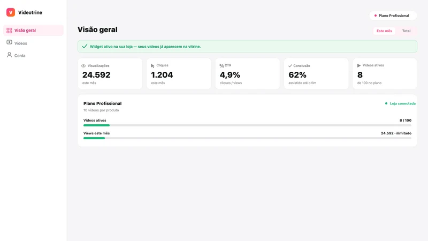This screenshot has width=428, height=241.
Task: Click the value 1.204
Action: [162, 75]
